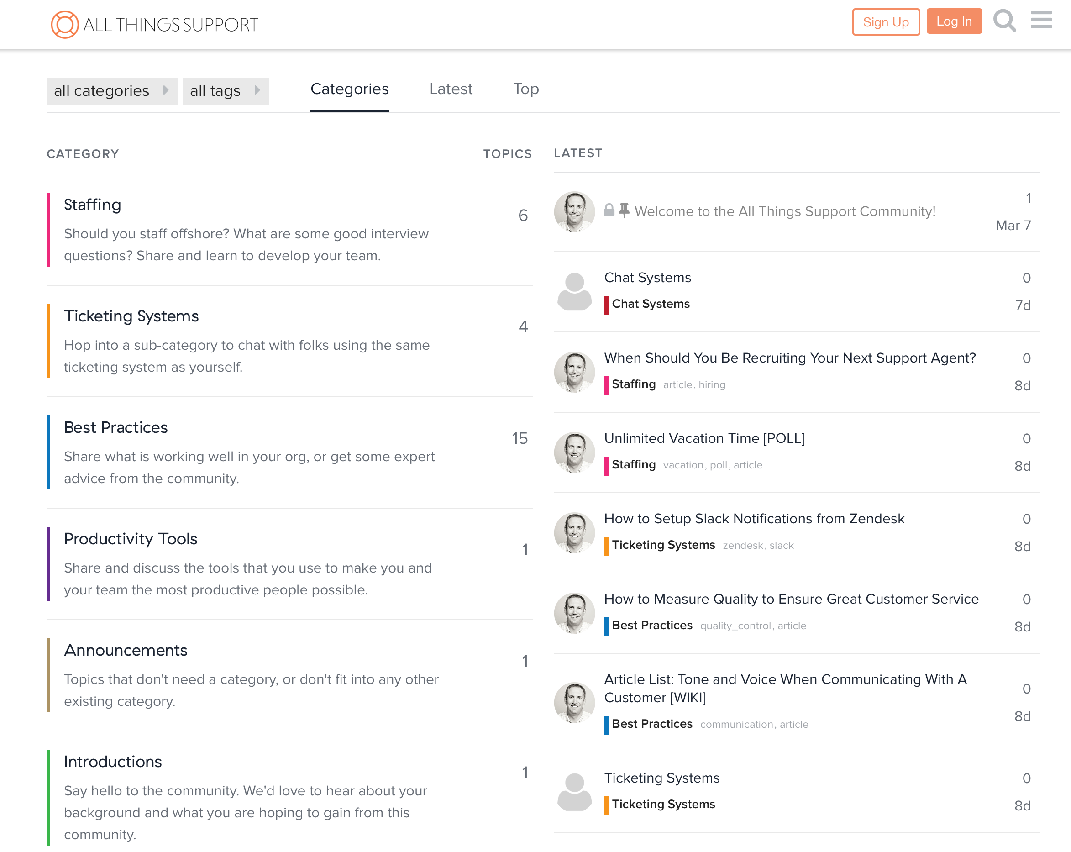Click avatar beside Unlimited Vacation Time topic
Screen dimensions: 1071x852
[574, 452]
